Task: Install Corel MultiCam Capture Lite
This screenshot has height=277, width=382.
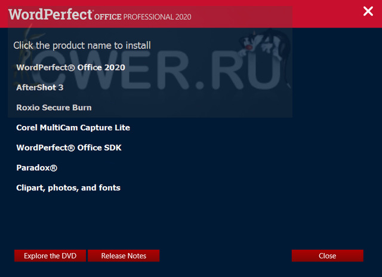Action: click(x=73, y=128)
